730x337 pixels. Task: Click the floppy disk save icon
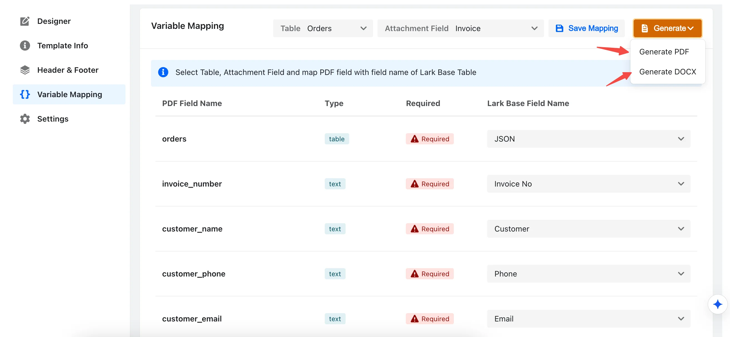coord(559,28)
